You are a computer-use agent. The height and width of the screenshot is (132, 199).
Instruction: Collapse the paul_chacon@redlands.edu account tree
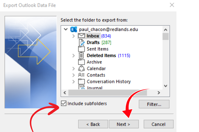click(x=66, y=29)
